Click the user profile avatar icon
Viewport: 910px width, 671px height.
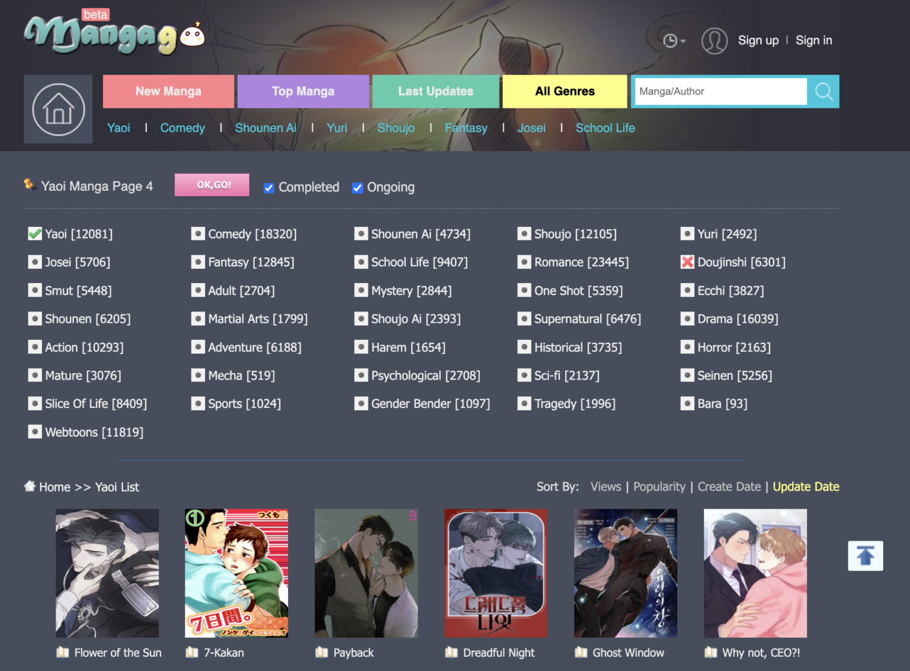coord(714,41)
